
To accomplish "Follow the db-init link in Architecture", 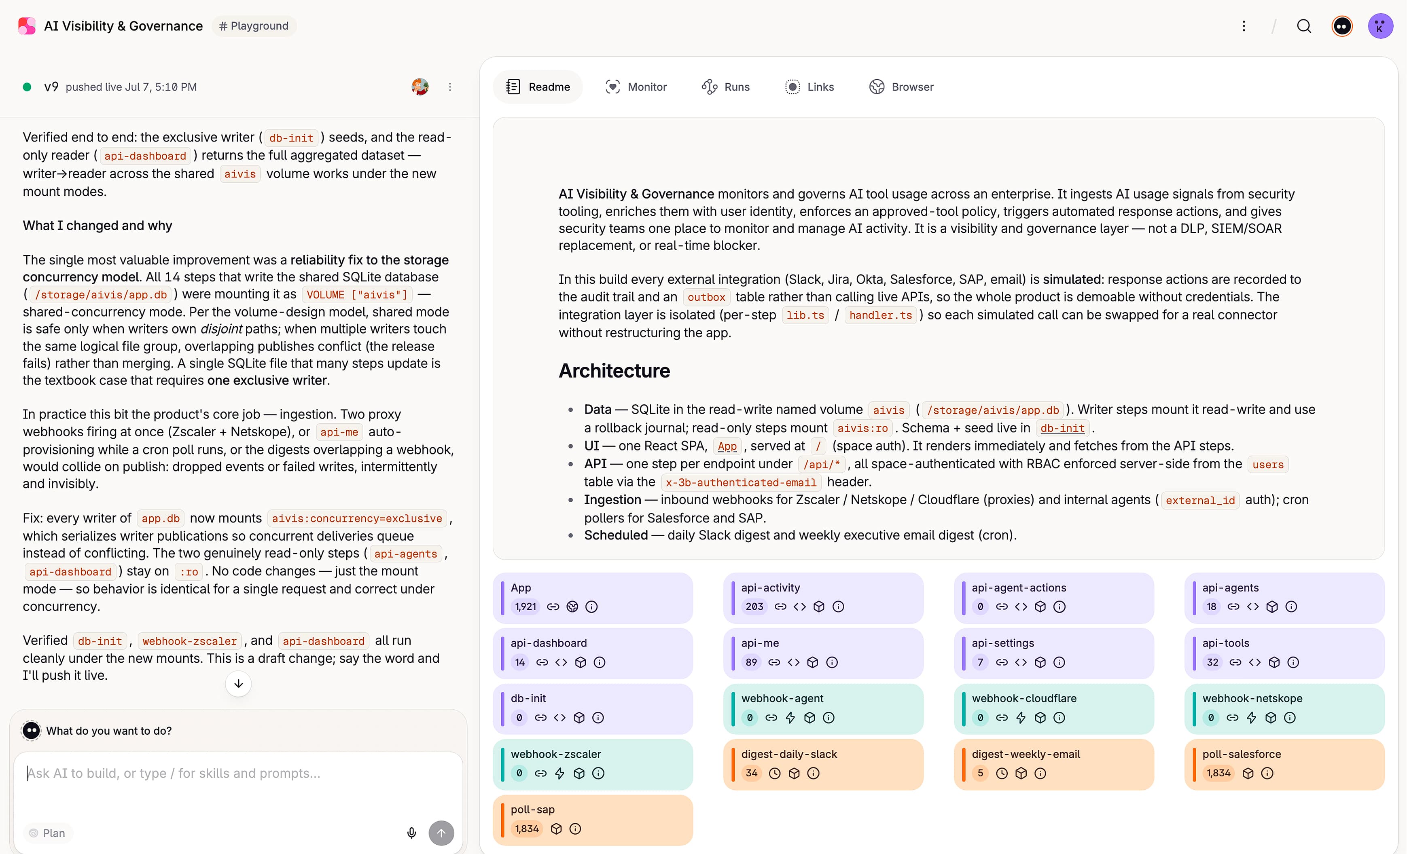I will [x=1062, y=427].
